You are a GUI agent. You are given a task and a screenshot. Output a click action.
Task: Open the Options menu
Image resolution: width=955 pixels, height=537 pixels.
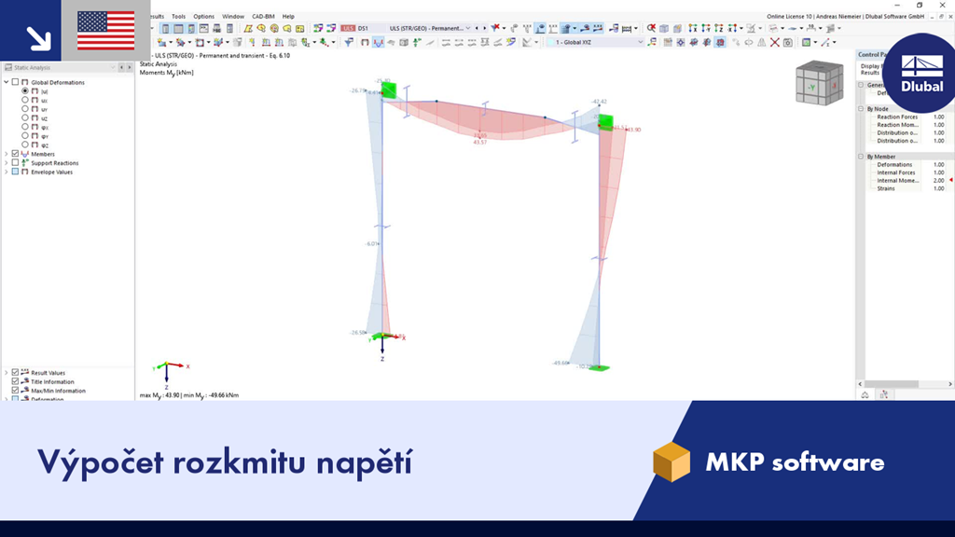click(x=203, y=17)
